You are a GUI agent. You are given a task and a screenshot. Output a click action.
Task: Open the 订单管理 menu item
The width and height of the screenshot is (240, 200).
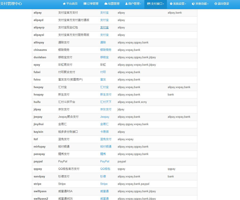[x=91, y=4]
